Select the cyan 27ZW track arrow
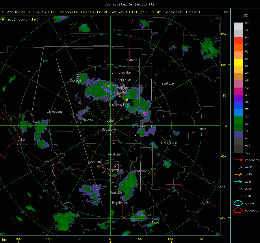Screen dimensions: 260x243 coord(238,182)
